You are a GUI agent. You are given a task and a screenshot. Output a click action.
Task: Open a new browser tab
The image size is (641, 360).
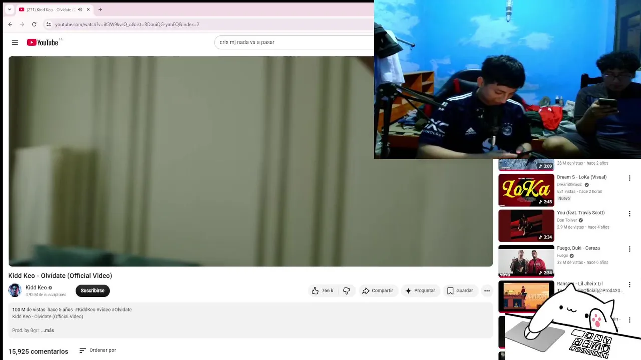100,10
